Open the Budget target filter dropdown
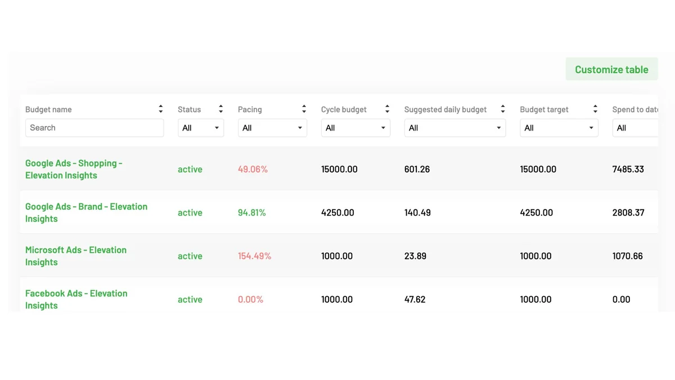 559,128
